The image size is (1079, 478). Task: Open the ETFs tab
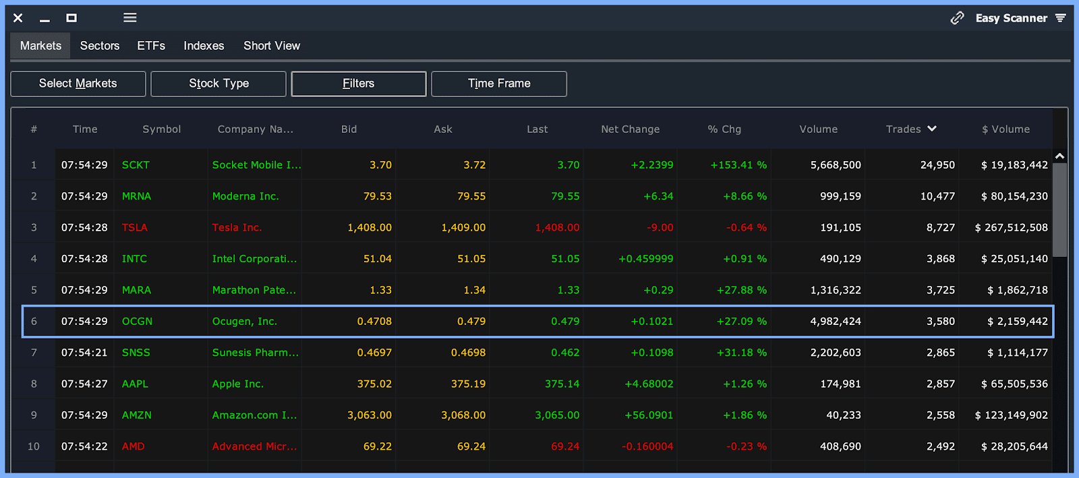[151, 45]
